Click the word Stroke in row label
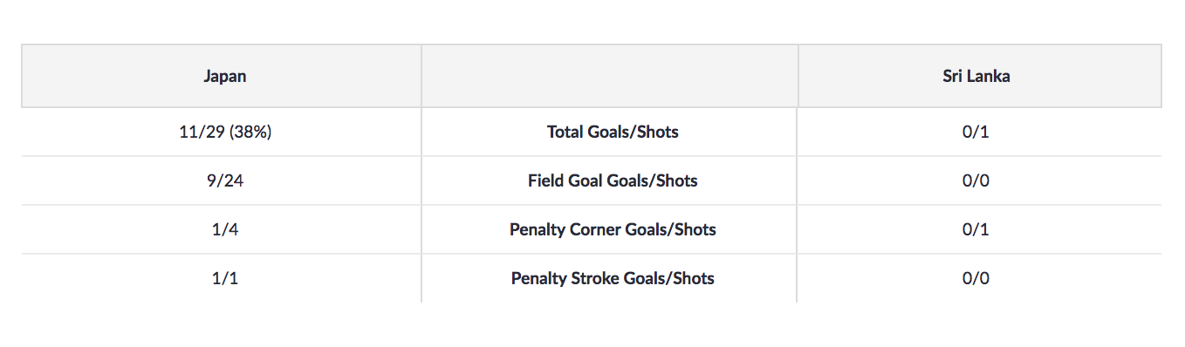The width and height of the screenshot is (1185, 347). pos(592,279)
